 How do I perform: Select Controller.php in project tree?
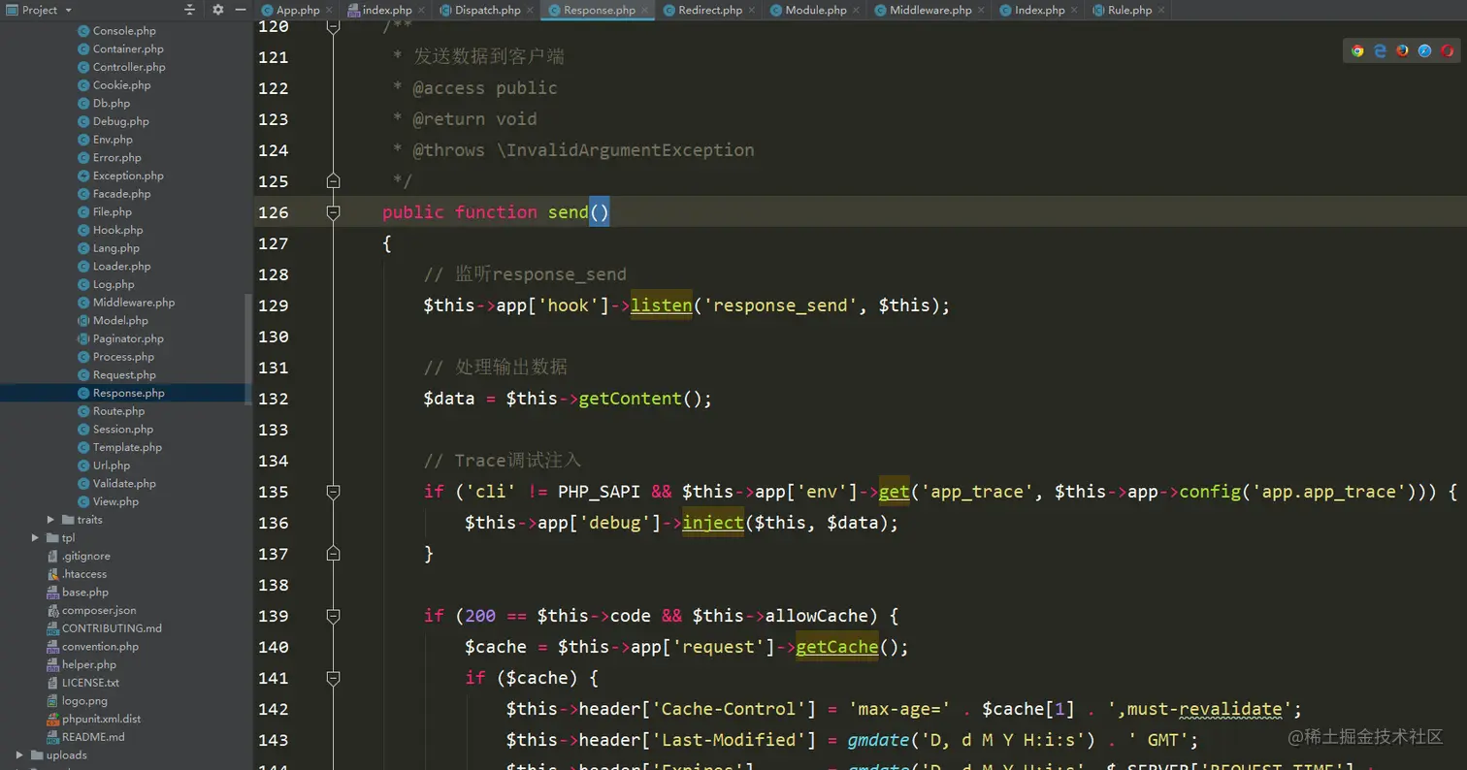(129, 67)
